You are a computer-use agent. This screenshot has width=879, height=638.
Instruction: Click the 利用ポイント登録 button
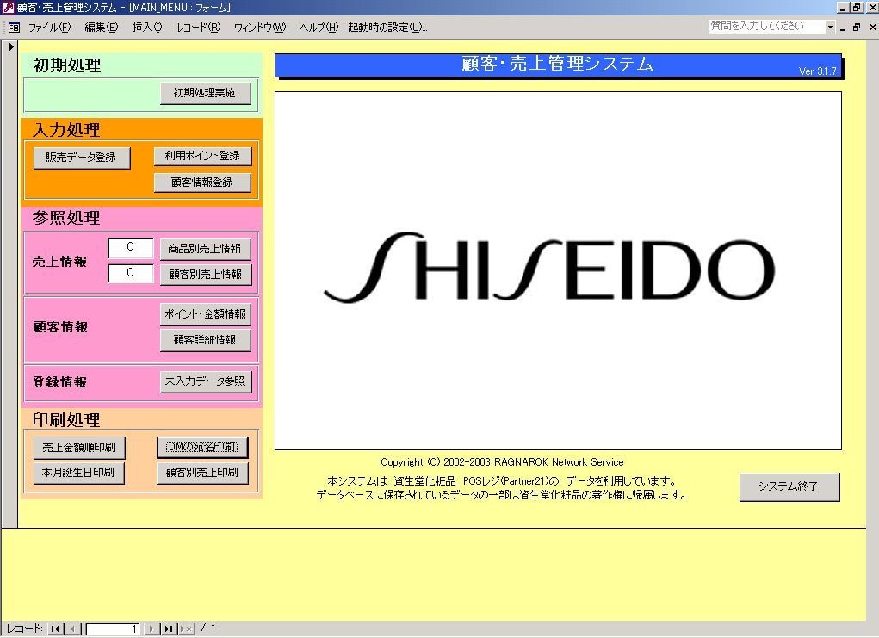[202, 156]
